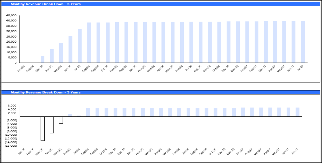This screenshot has width=322, height=163.
Task: Click the negative Apr-25 bar in bottom chart
Action: 52,125
